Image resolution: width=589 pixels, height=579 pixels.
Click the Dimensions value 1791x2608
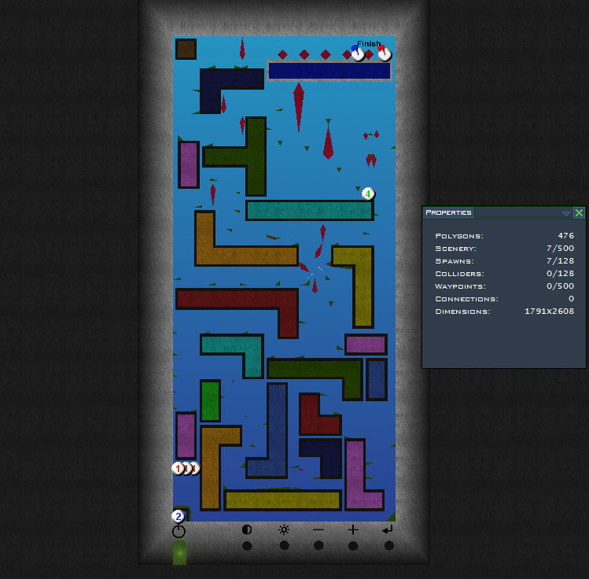pos(549,312)
